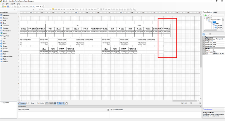Click the zoom slider minus button
The height and width of the screenshot is (121, 225).
point(186,103)
